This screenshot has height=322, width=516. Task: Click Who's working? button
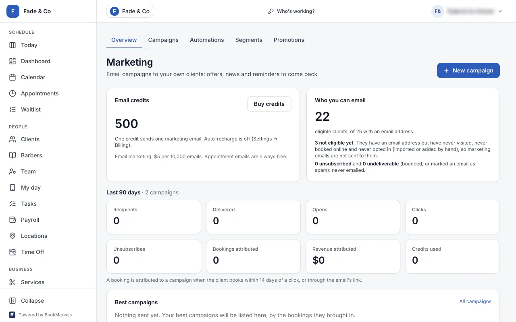coord(291,11)
